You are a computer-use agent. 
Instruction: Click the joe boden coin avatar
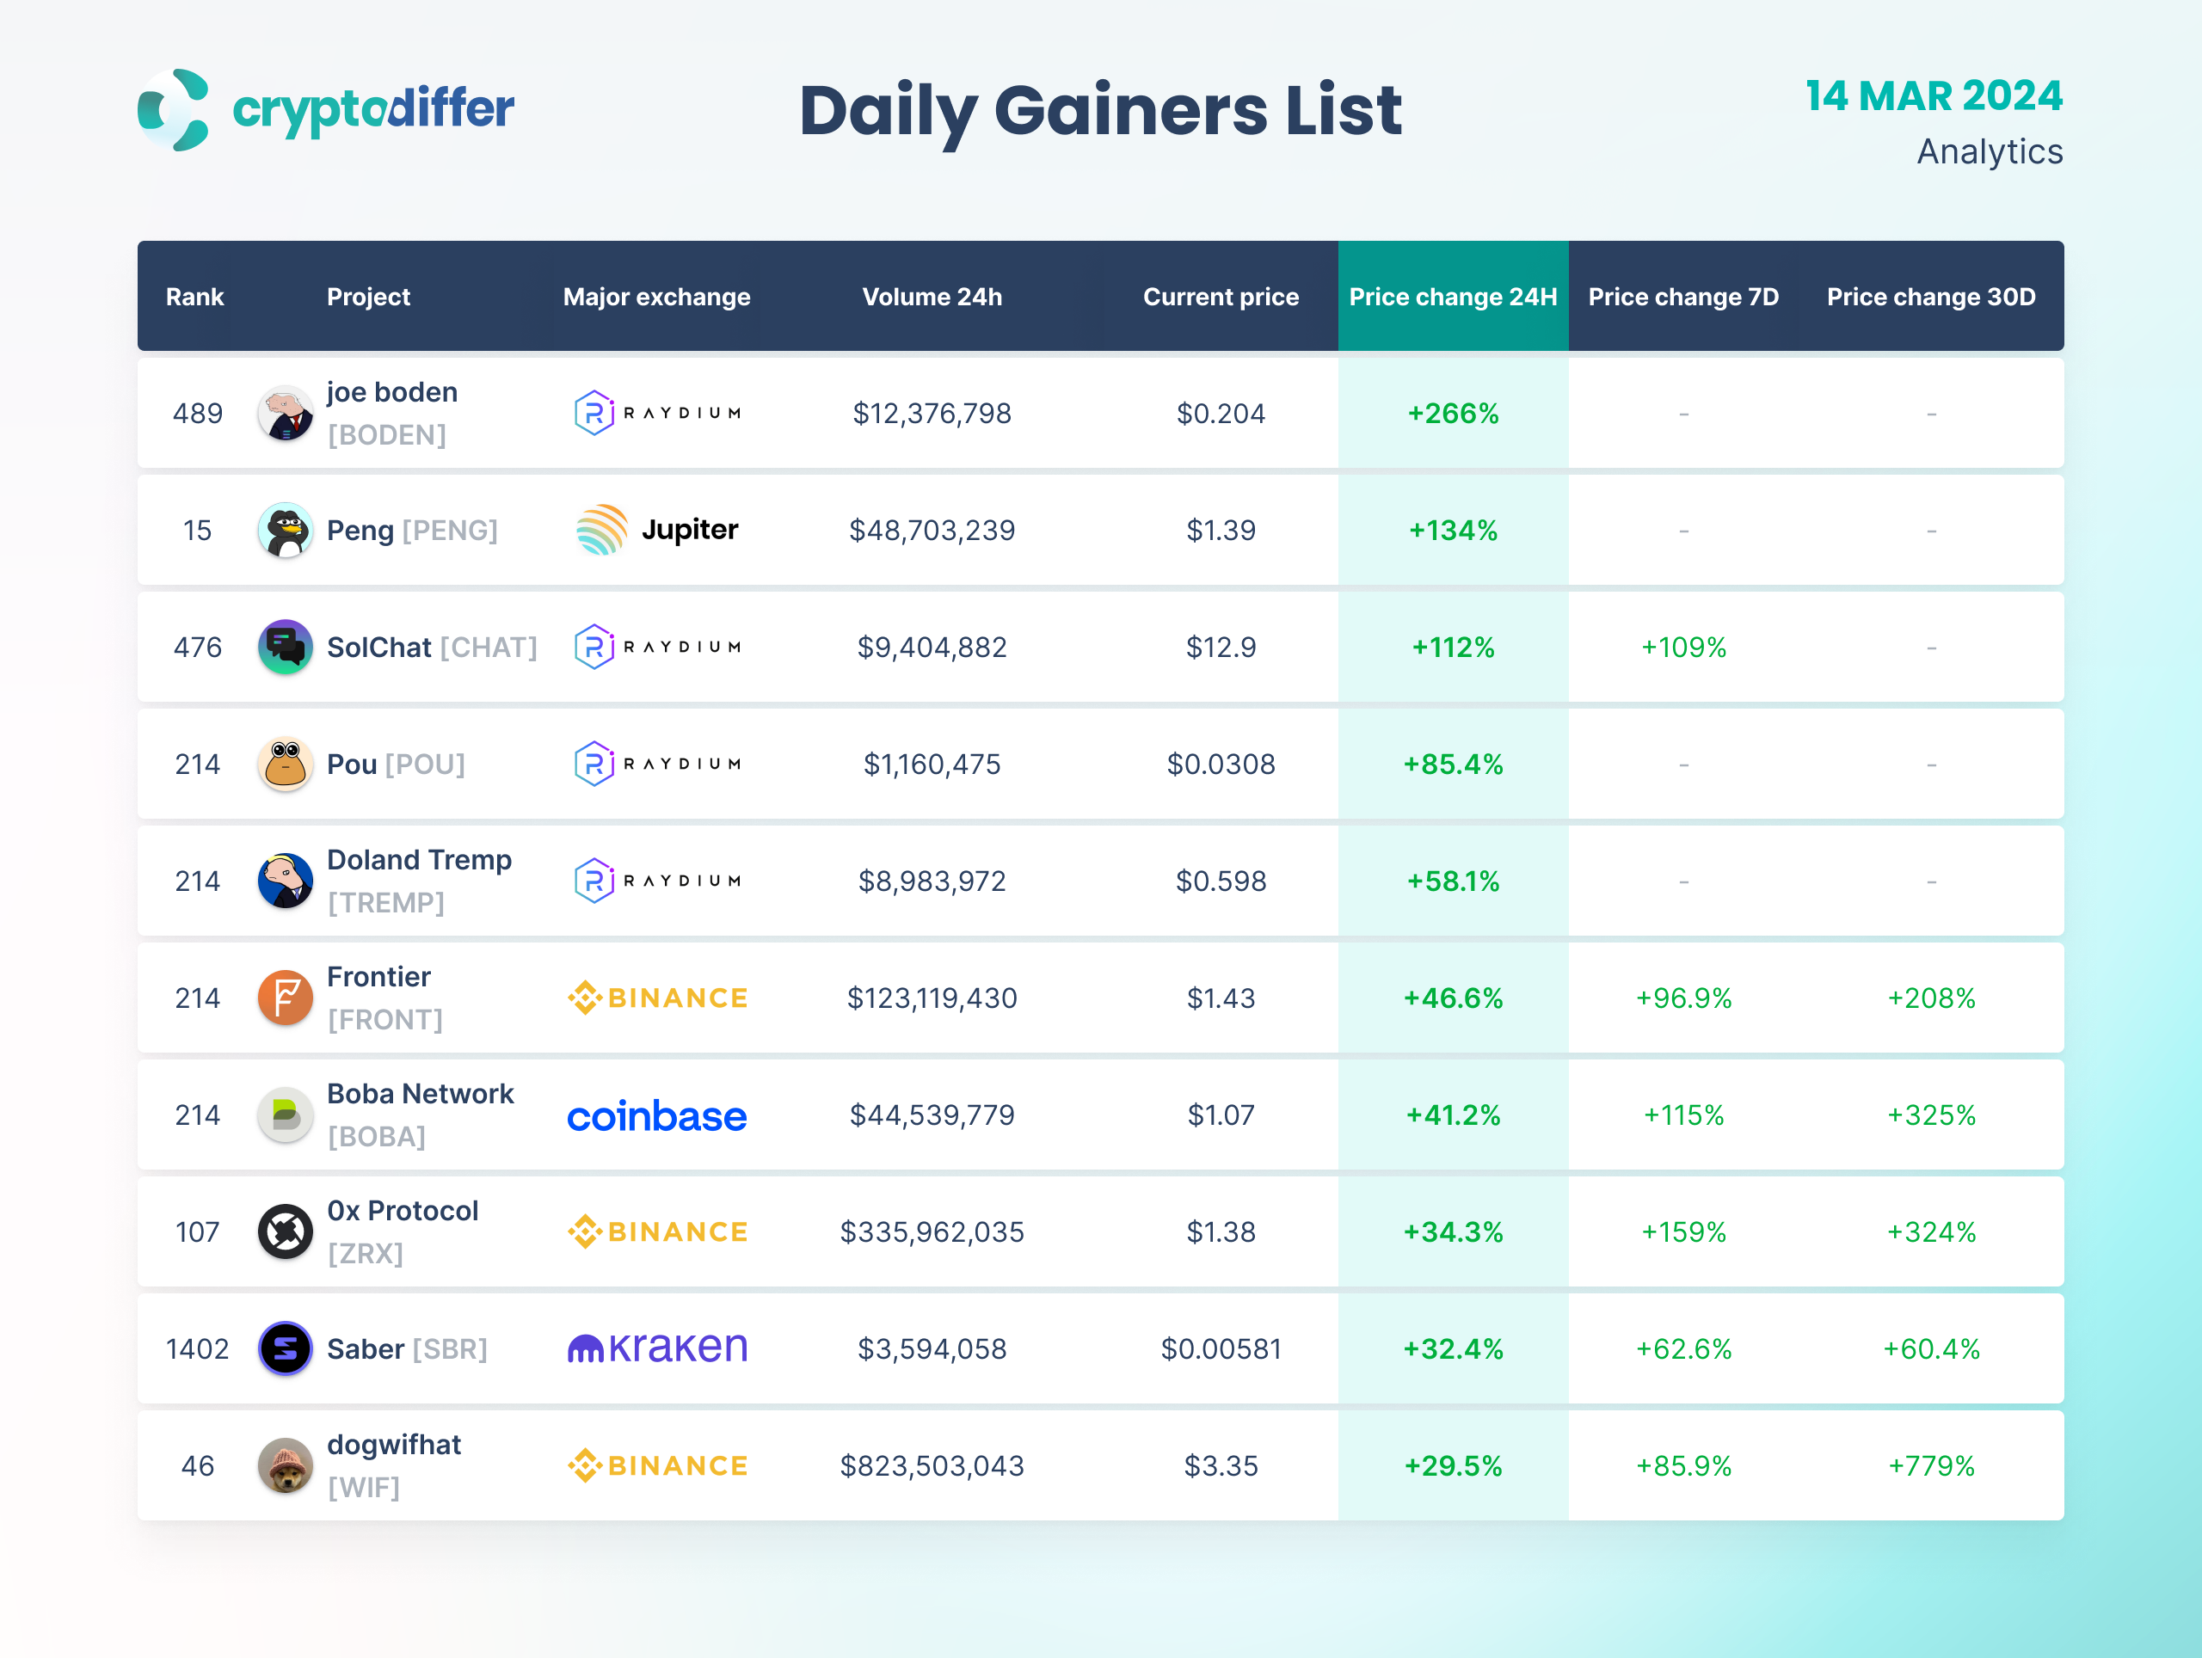pyautogui.click(x=285, y=413)
